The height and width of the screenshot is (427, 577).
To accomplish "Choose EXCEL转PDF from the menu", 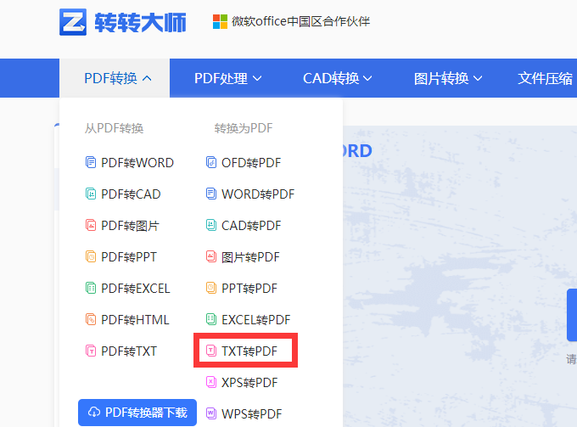I will 248,319.
